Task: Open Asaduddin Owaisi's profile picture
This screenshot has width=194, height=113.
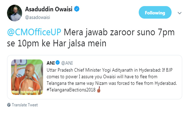Action: click(x=15, y=13)
